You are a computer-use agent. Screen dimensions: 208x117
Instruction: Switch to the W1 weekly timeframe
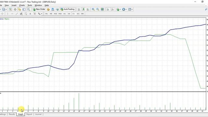pyautogui.click(x=78, y=14)
